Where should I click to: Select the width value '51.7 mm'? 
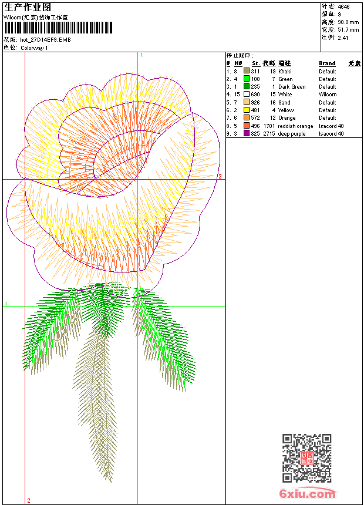tap(348, 29)
